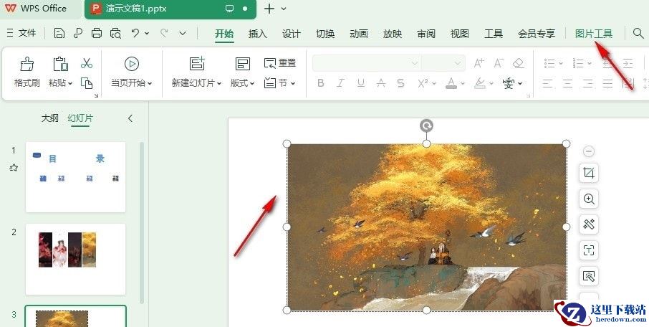Toggle double Strikethrough formatting
The width and height of the screenshot is (649, 327).
[x=381, y=83]
